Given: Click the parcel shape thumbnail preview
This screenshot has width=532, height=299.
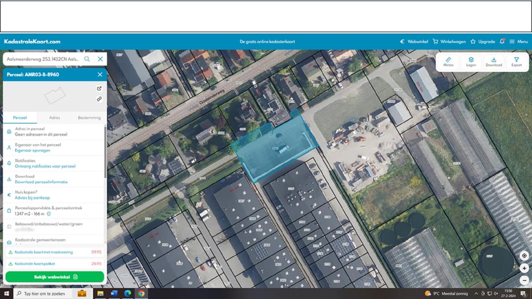Looking at the screenshot, I should (55, 95).
